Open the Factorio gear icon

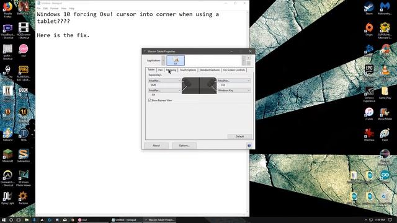pyautogui.click(x=24, y=198)
